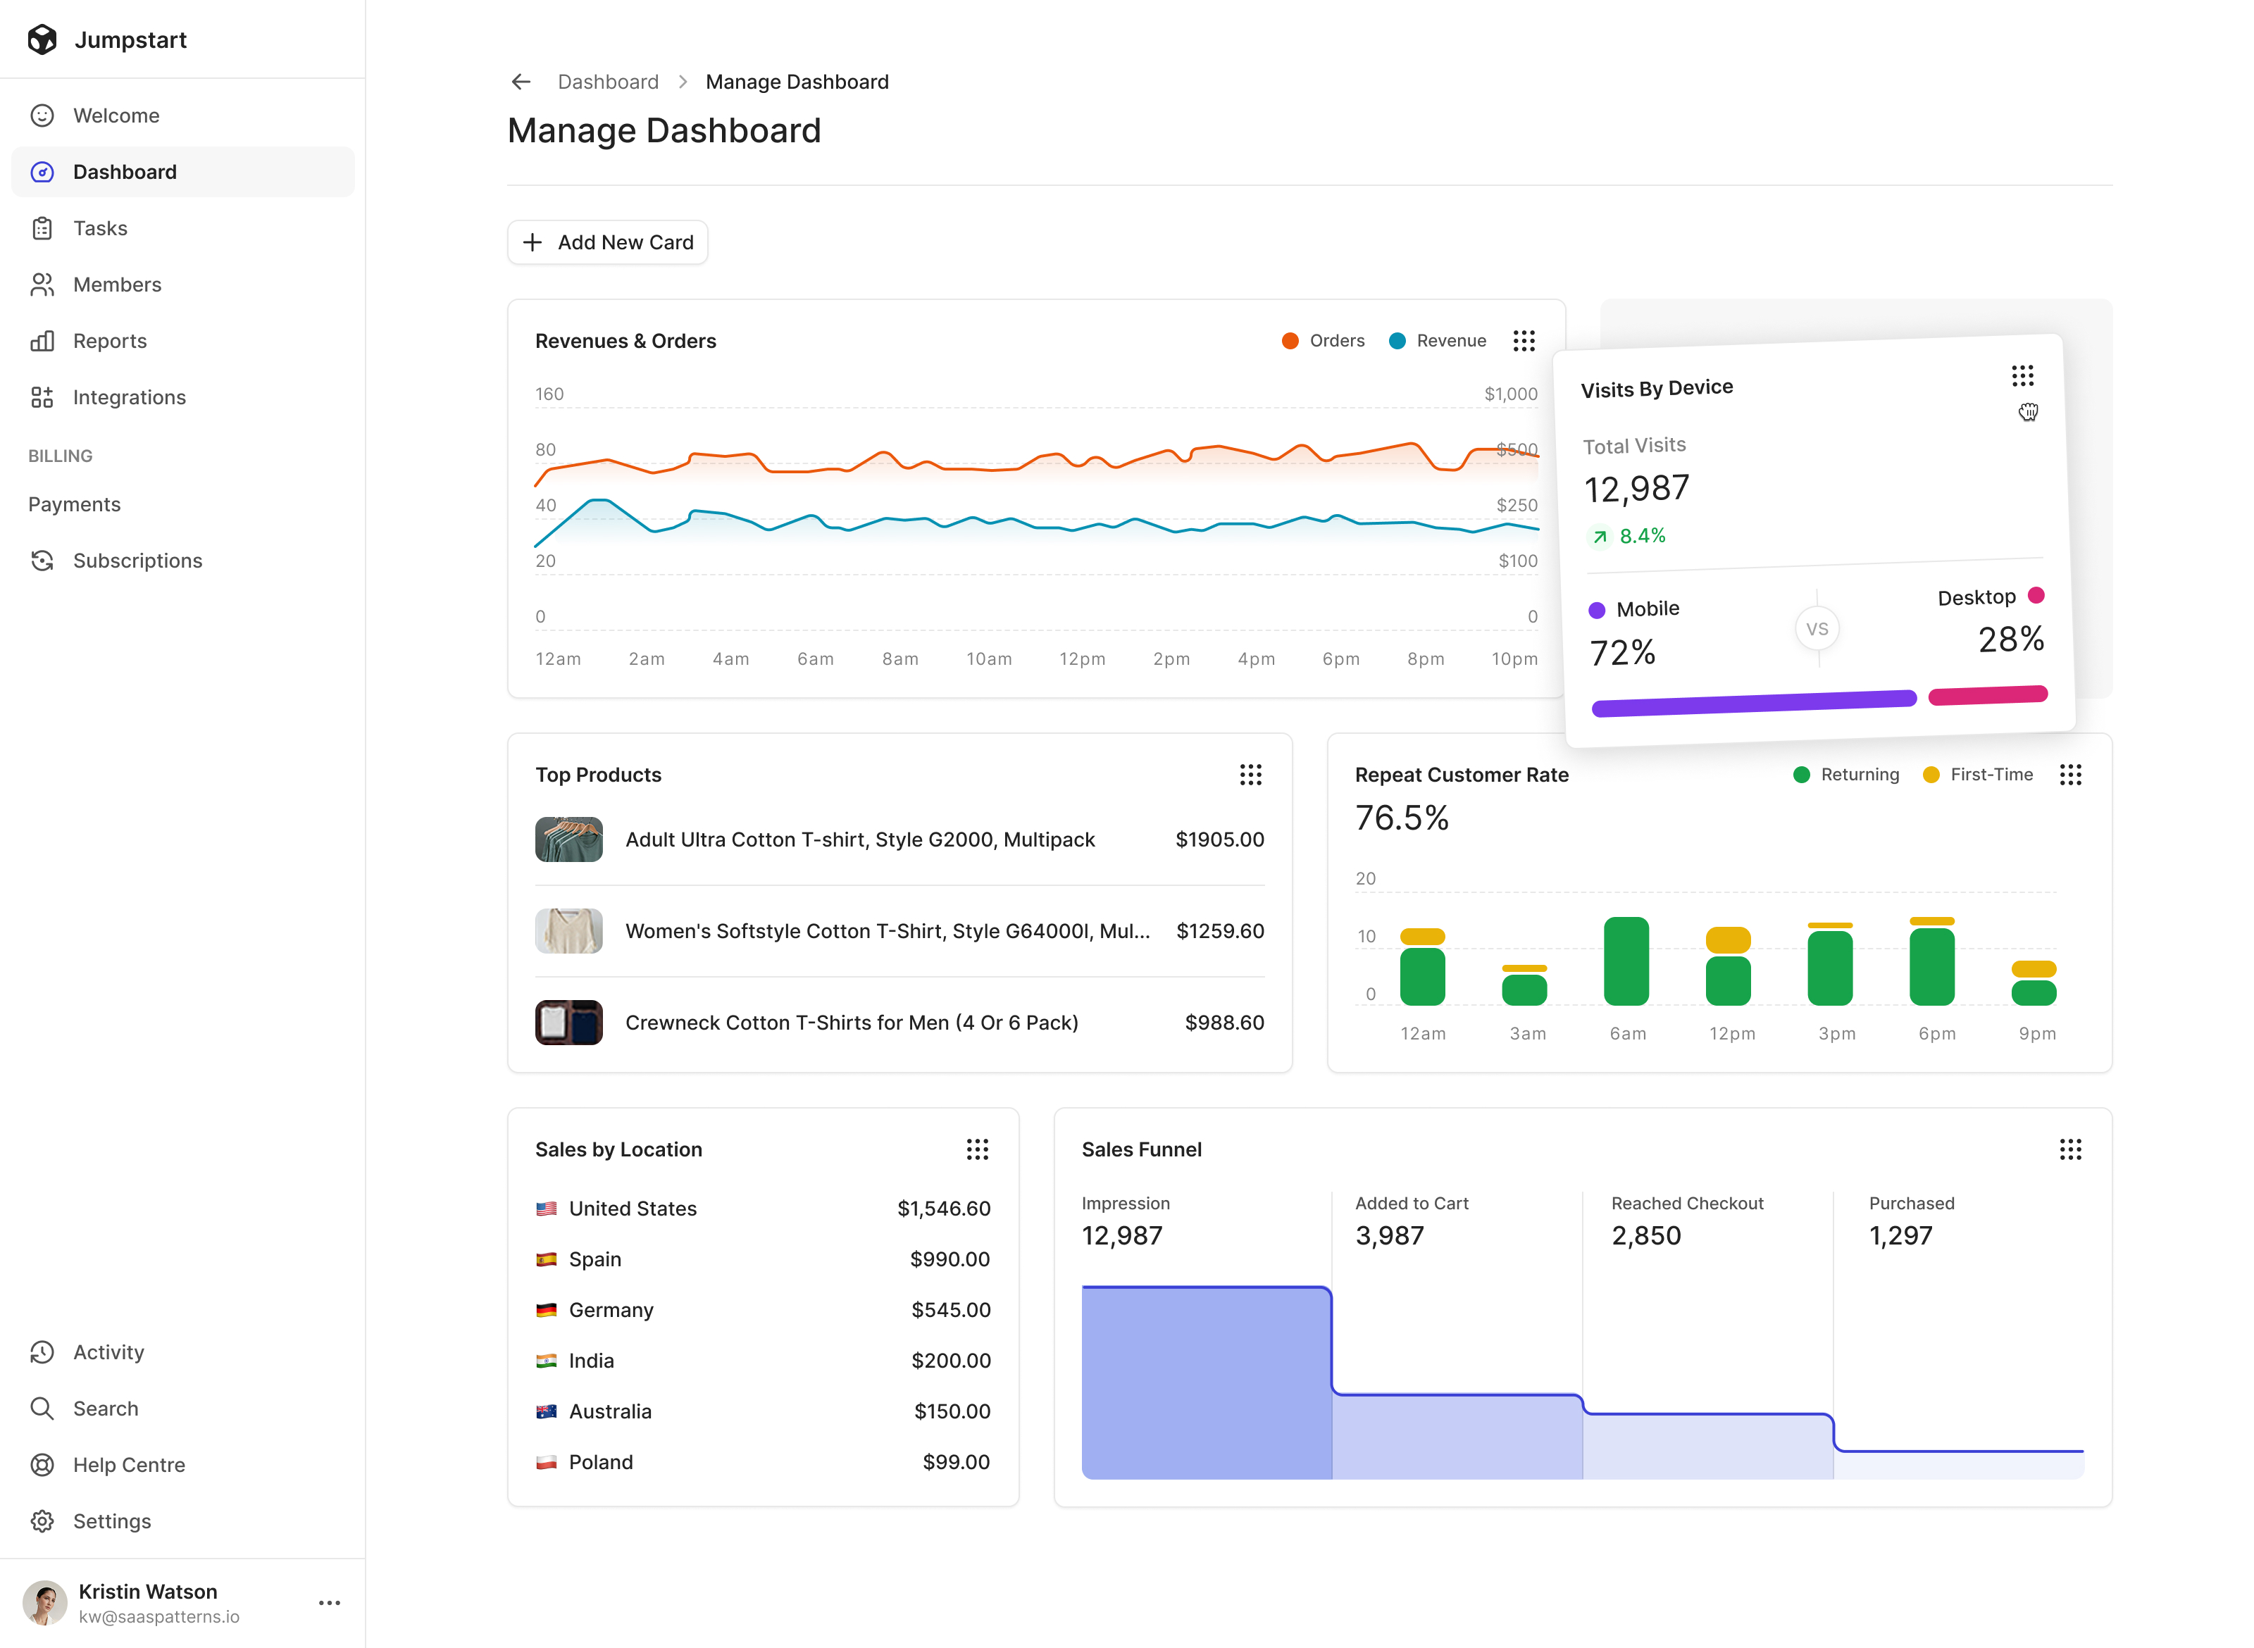
Task: Click the Spain flag icon
Action: 546,1260
